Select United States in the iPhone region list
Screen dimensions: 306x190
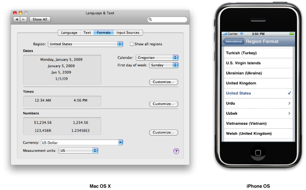coord(258,93)
